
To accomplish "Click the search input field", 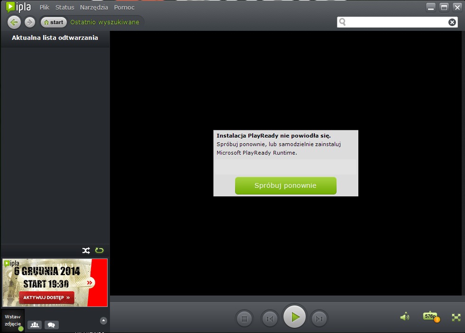I will point(397,22).
